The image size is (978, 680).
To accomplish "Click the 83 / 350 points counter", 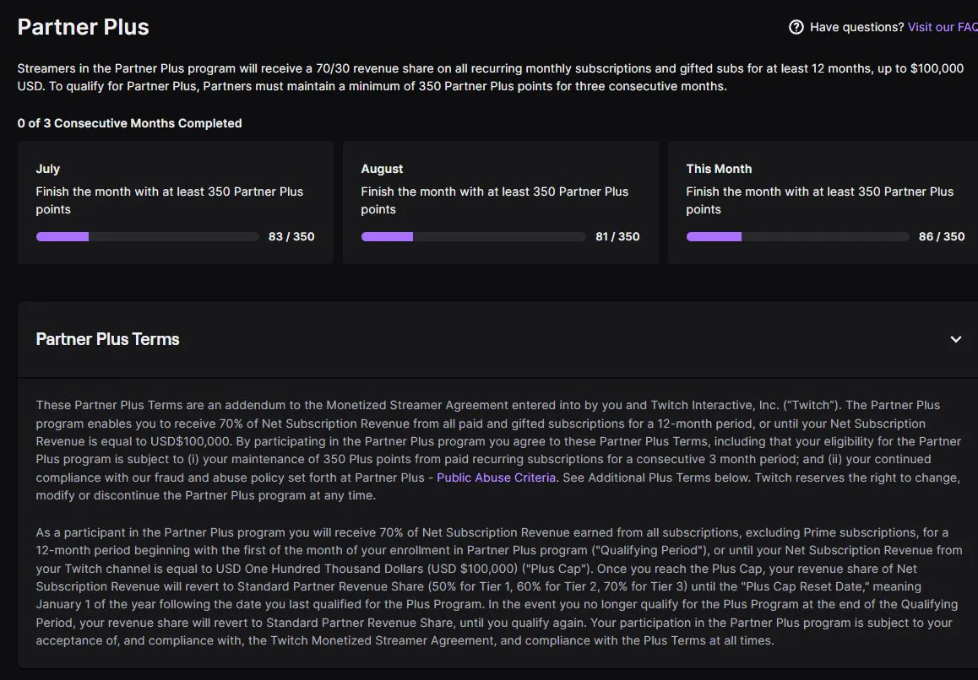I will 291,237.
